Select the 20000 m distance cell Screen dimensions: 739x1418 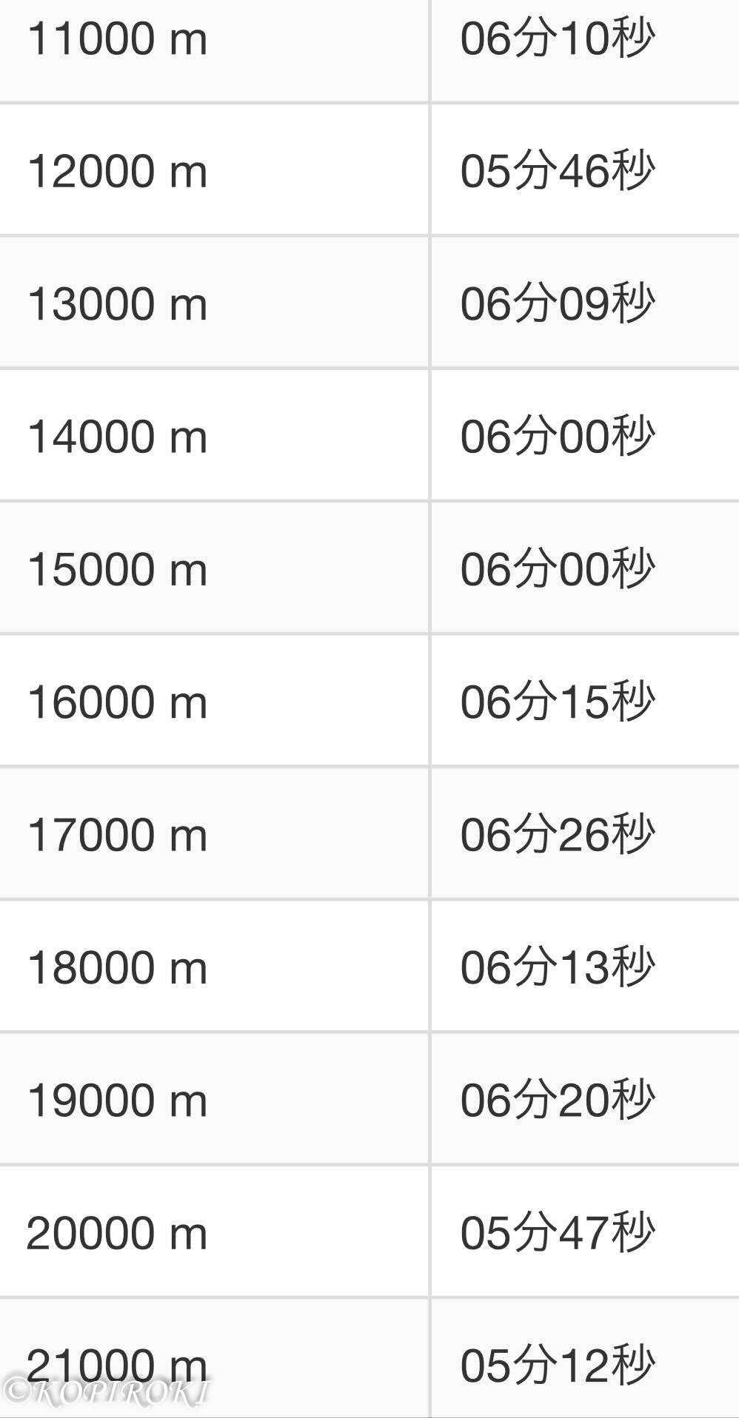tap(117, 1233)
